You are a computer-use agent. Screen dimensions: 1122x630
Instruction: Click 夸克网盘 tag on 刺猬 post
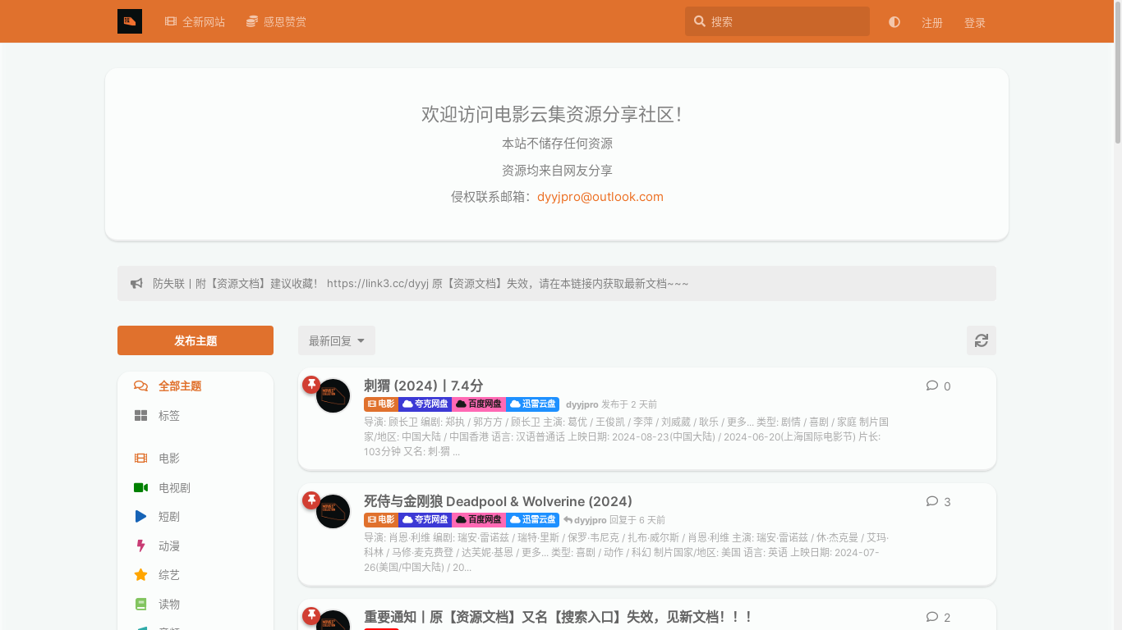pos(425,404)
